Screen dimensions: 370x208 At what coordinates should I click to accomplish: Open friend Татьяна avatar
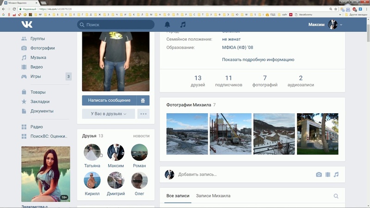92,153
